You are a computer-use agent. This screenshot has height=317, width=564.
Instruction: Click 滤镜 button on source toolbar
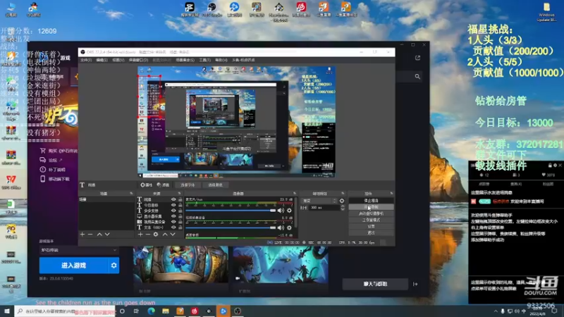point(163,185)
